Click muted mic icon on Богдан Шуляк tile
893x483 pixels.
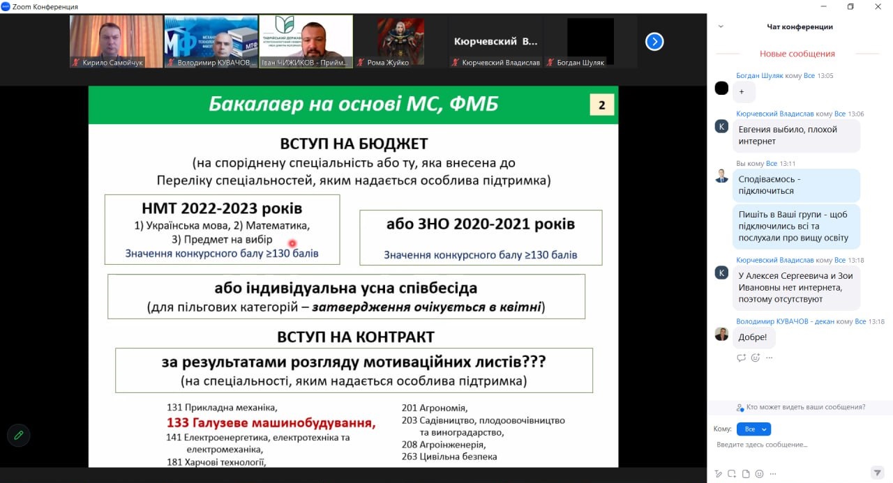[x=550, y=63]
